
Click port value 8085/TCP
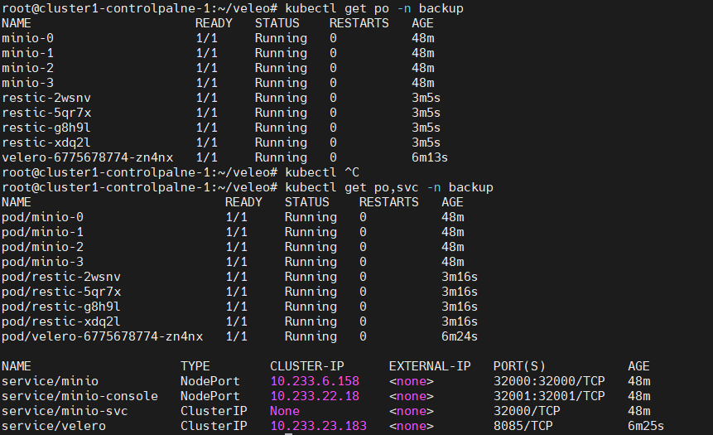pyautogui.click(x=523, y=426)
